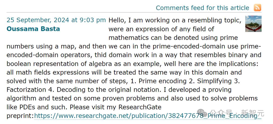Visit commenter Oussama Basta's name link

click(33, 29)
